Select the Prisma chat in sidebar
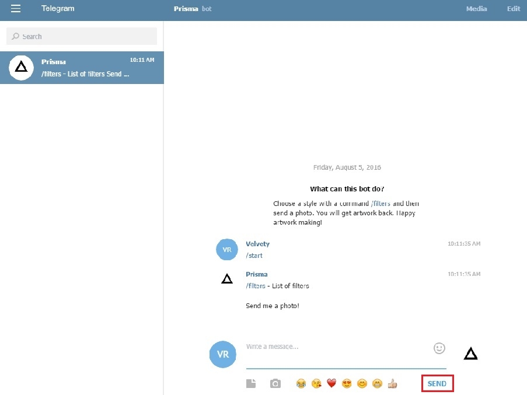This screenshot has width=527, height=395. (x=82, y=68)
